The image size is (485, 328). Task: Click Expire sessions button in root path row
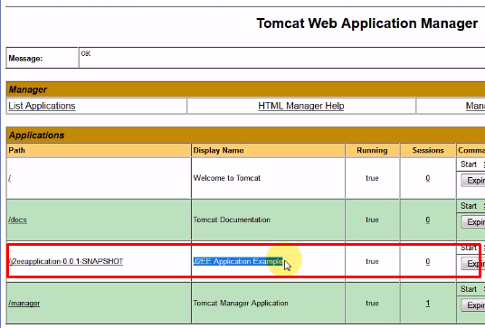click(473, 180)
